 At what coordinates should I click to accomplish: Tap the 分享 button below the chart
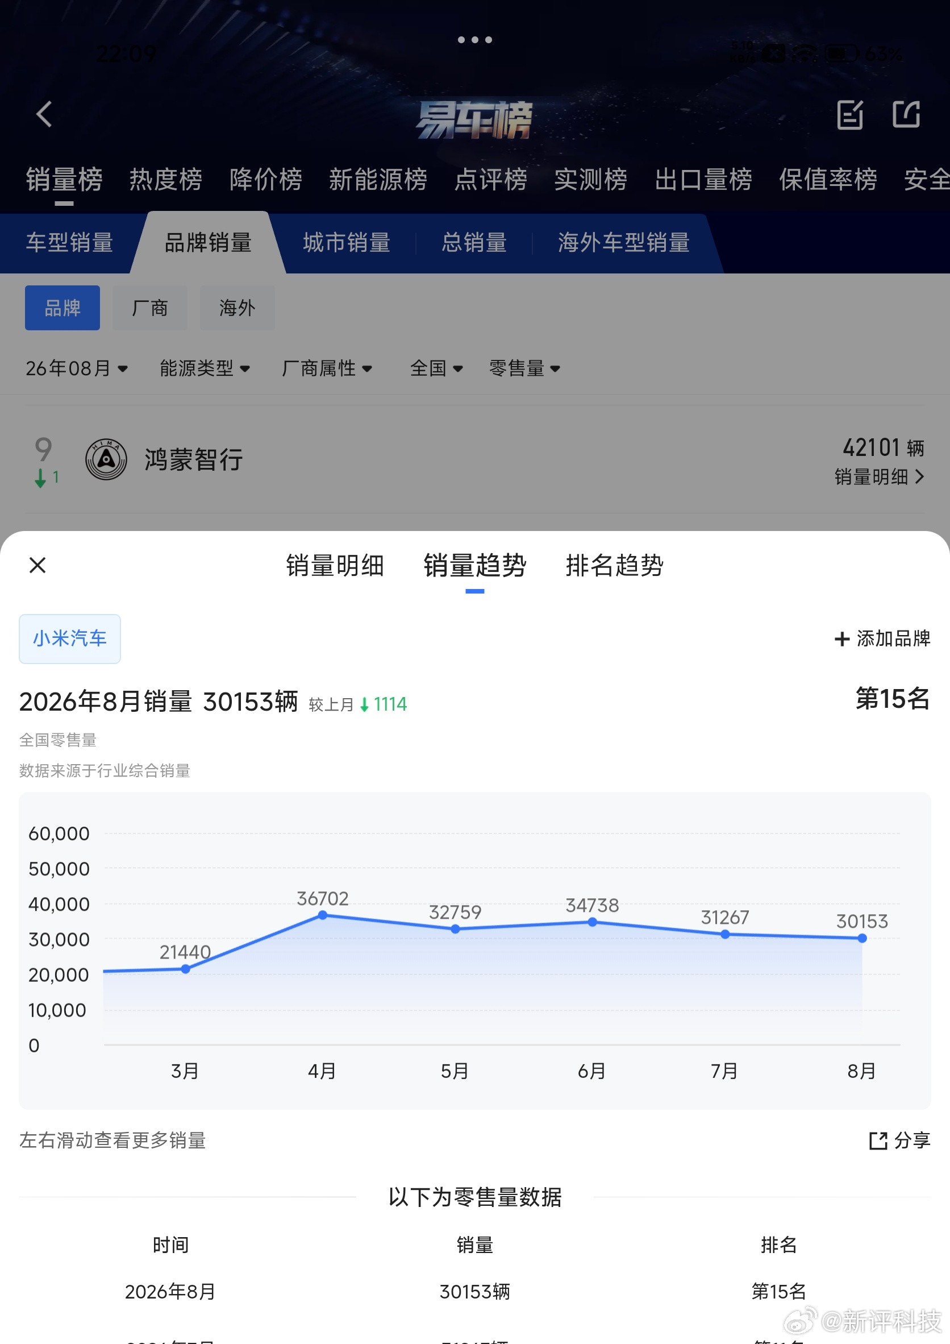click(x=899, y=1140)
